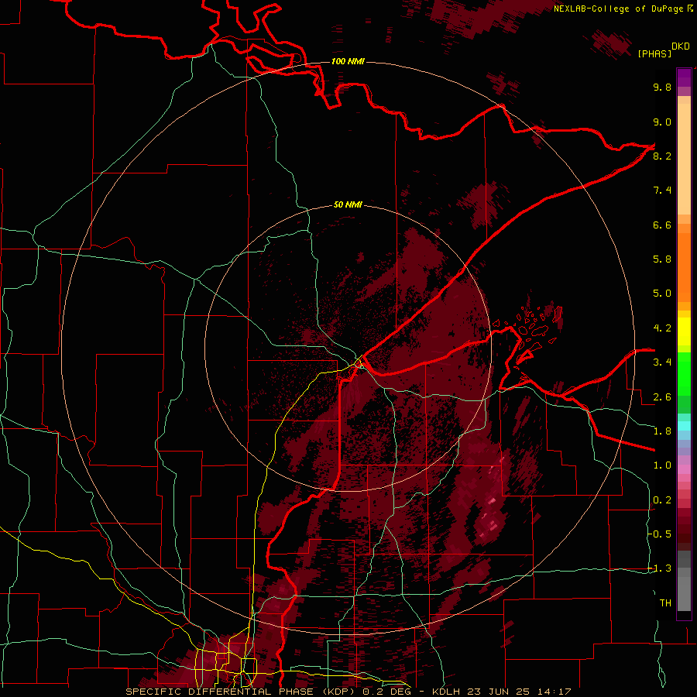
Task: Click the 3.4 scale value
Action: click(x=662, y=362)
